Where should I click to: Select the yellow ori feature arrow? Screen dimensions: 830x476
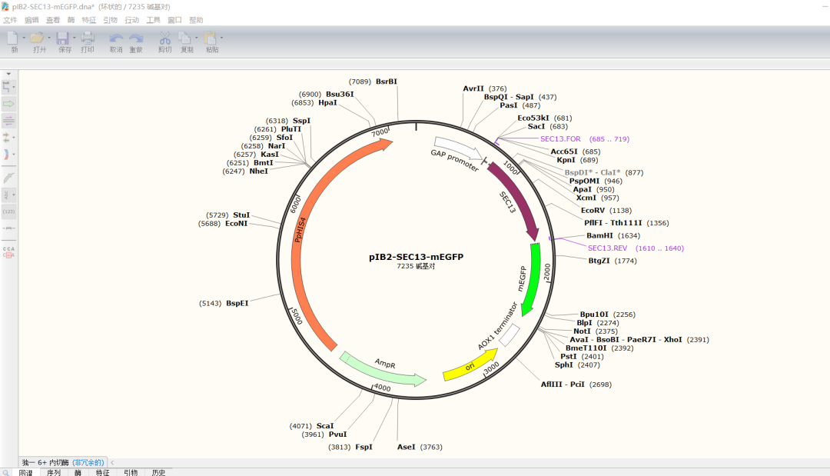pyautogui.click(x=470, y=364)
